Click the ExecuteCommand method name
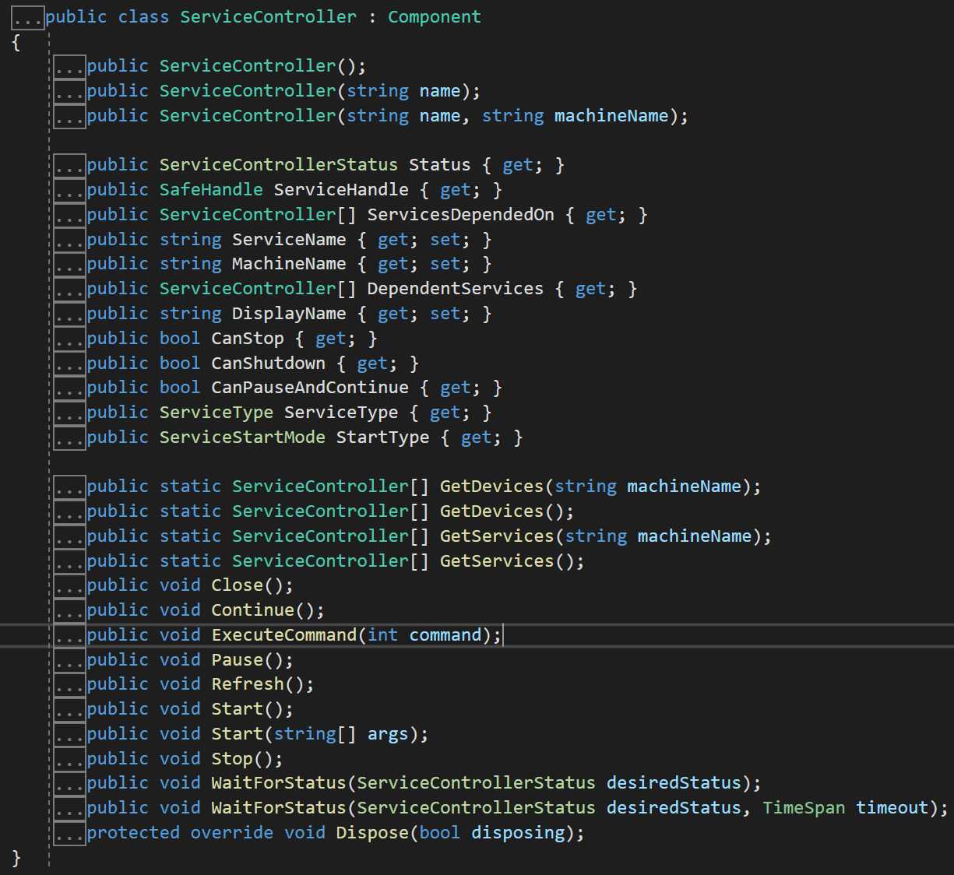The image size is (954, 875). click(x=284, y=635)
